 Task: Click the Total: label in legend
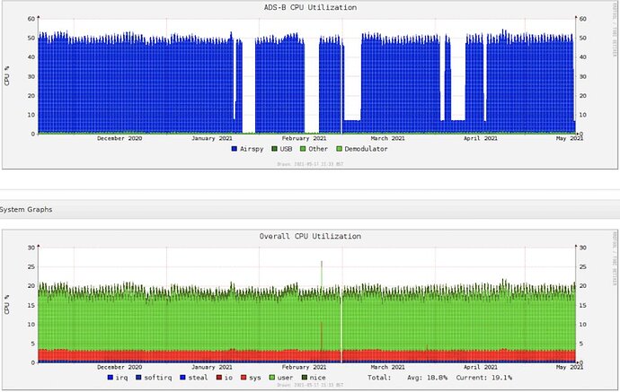click(x=379, y=378)
